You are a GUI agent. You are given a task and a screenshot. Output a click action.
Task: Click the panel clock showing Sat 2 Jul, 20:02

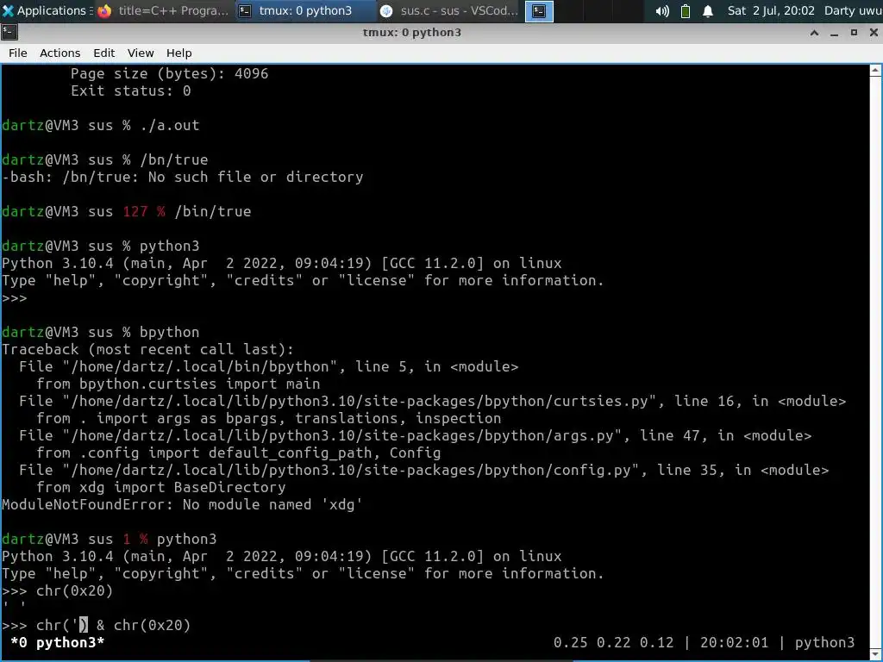(x=771, y=10)
